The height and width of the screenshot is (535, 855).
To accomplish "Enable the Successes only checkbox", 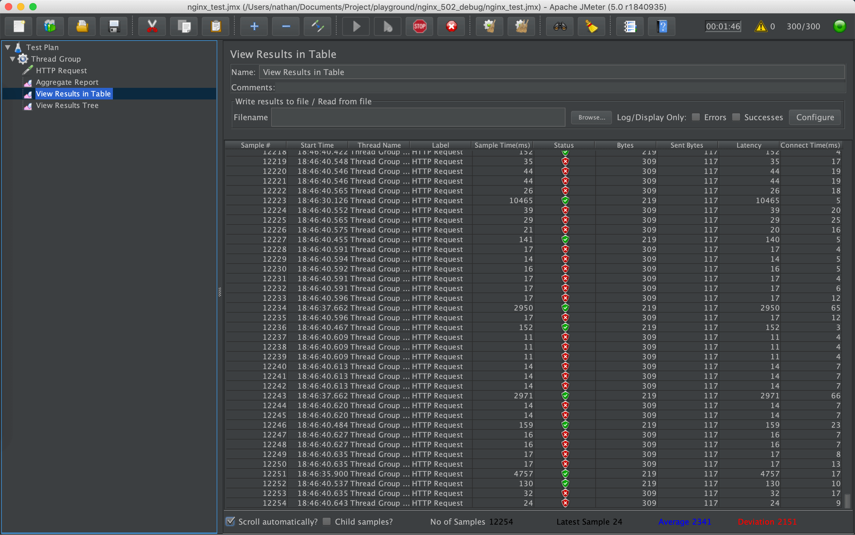I will tap(736, 117).
